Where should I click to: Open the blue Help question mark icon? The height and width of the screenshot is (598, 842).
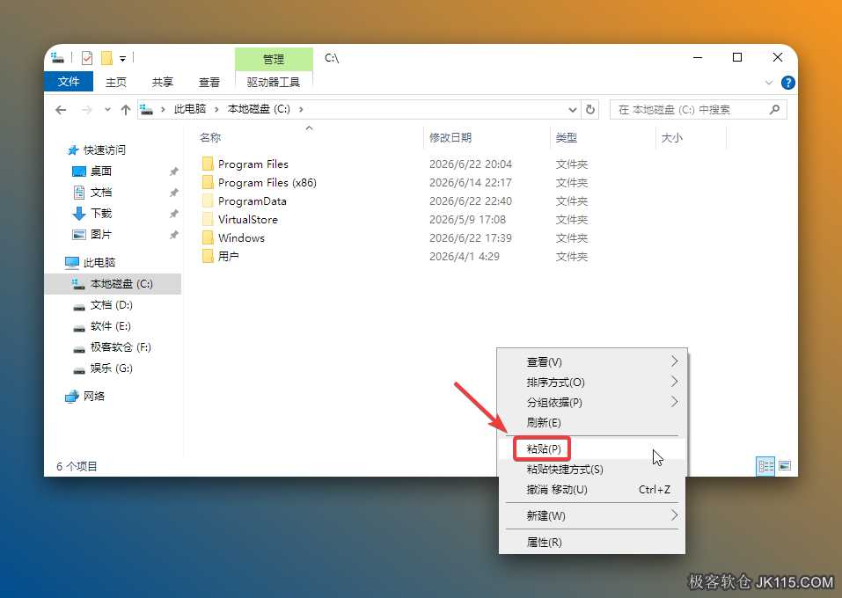tap(787, 83)
